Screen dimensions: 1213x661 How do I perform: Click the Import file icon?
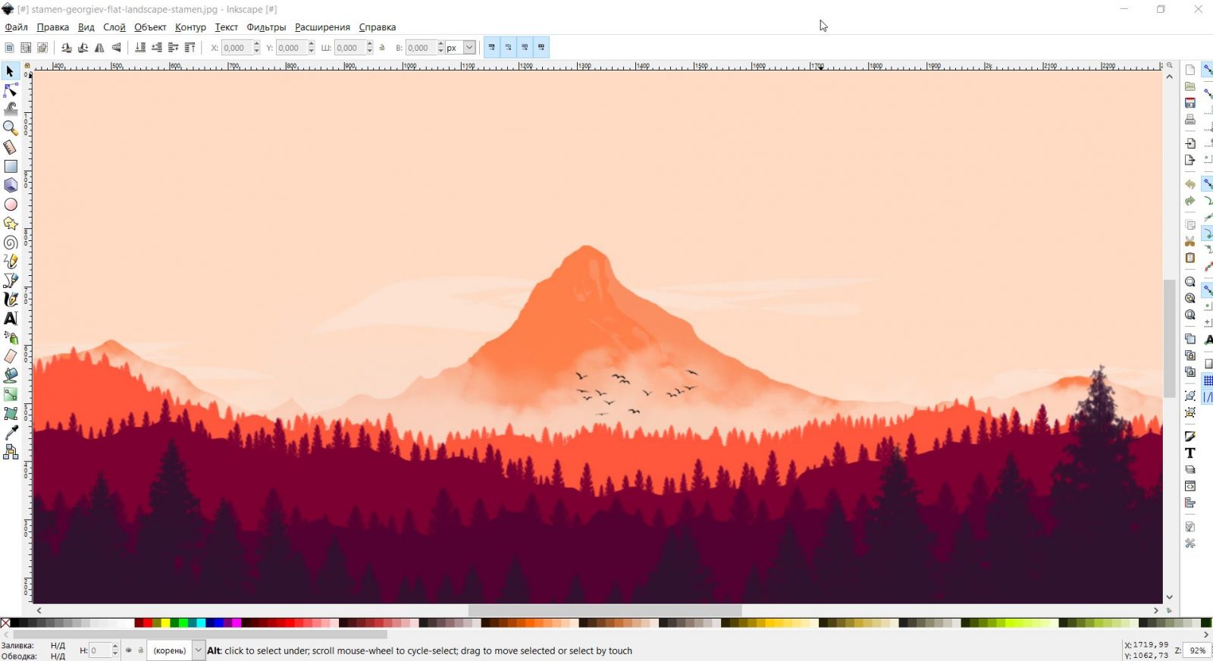pyautogui.click(x=1190, y=144)
